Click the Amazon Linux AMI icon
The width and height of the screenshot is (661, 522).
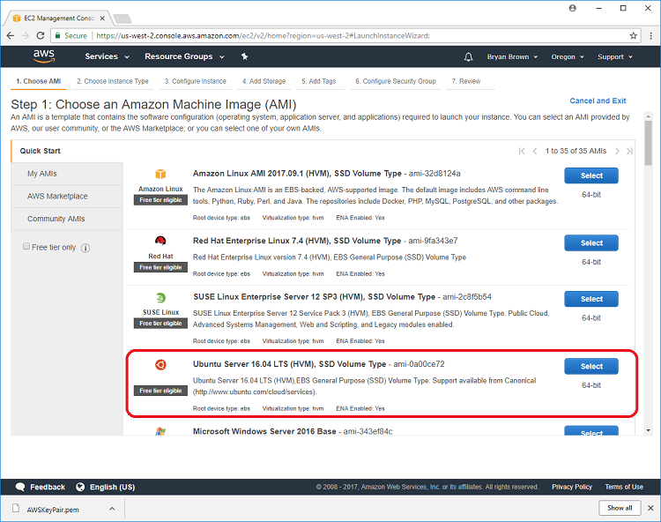click(x=160, y=174)
